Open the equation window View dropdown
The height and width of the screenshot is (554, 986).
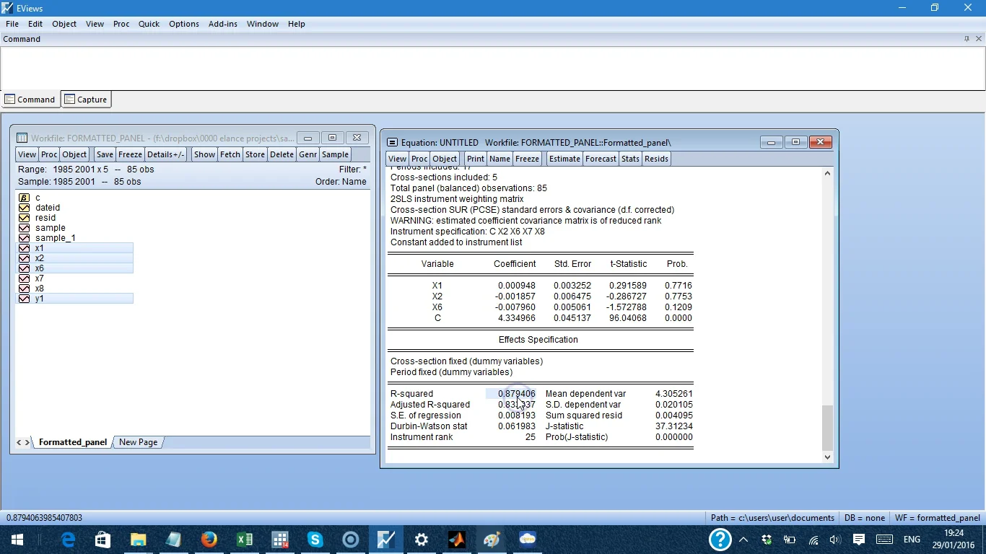pos(397,159)
